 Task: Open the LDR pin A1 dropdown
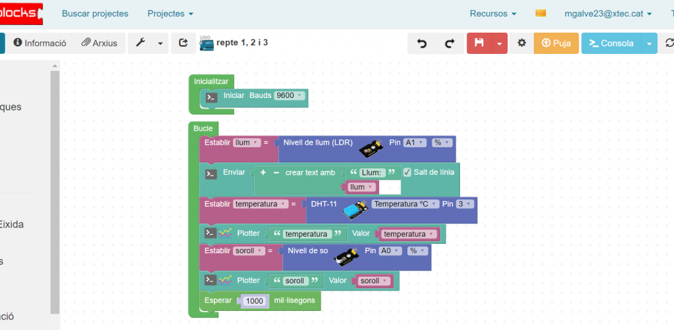(415, 143)
